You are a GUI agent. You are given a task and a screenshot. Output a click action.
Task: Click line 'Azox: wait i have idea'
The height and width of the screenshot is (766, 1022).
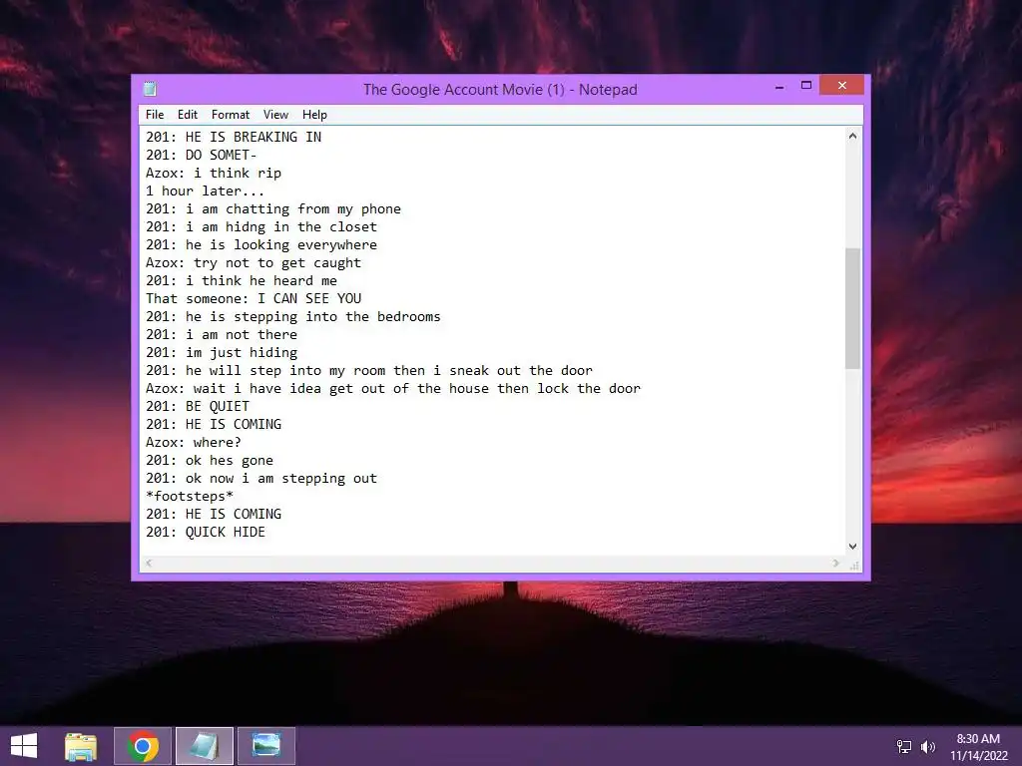pyautogui.click(x=393, y=388)
